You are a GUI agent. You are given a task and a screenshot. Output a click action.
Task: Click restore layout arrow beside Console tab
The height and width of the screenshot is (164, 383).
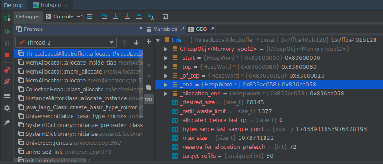point(79,16)
